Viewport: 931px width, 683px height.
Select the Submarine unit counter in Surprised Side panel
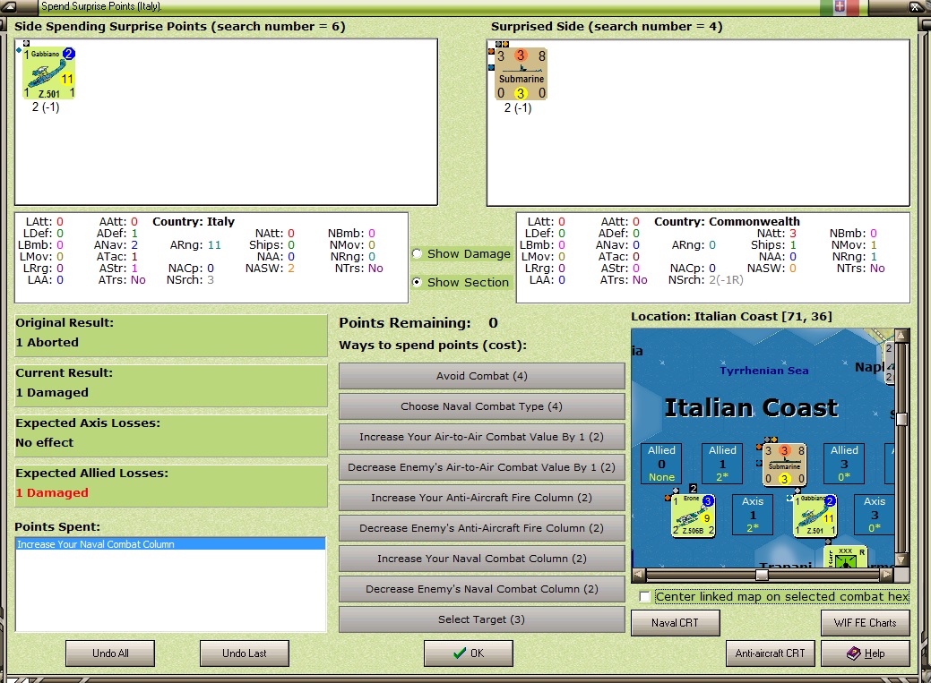pyautogui.click(x=521, y=74)
